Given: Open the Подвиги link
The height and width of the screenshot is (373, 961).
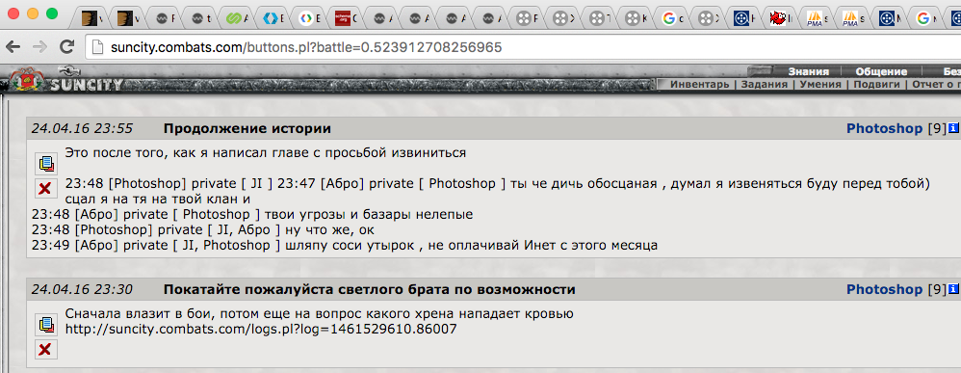Looking at the screenshot, I should (876, 85).
